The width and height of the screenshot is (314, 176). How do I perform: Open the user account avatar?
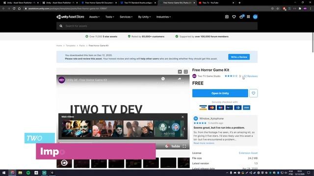255,17
